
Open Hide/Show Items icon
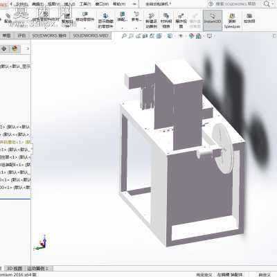[181, 36]
